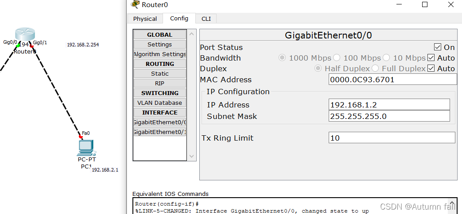462x214 pixels.
Task: Open the CLI tab
Action: [206, 19]
